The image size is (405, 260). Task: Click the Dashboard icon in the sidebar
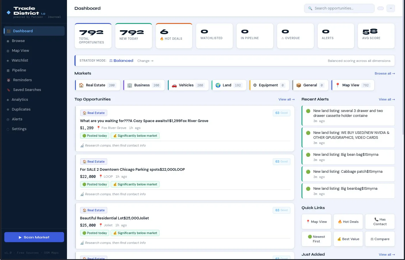pos(9,31)
